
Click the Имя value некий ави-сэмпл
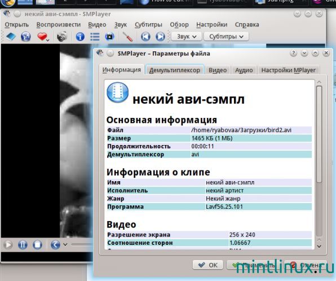point(230,182)
